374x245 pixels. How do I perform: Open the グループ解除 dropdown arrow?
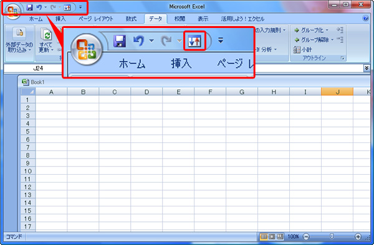pos(332,40)
